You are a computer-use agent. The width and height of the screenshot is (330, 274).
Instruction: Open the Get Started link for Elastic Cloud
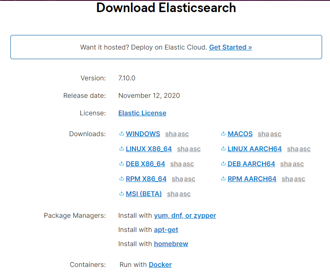pos(230,47)
